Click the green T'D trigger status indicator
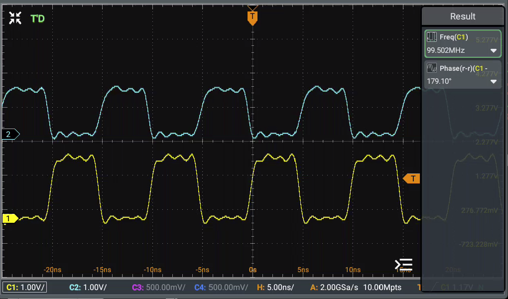The image size is (508, 299). tap(37, 19)
